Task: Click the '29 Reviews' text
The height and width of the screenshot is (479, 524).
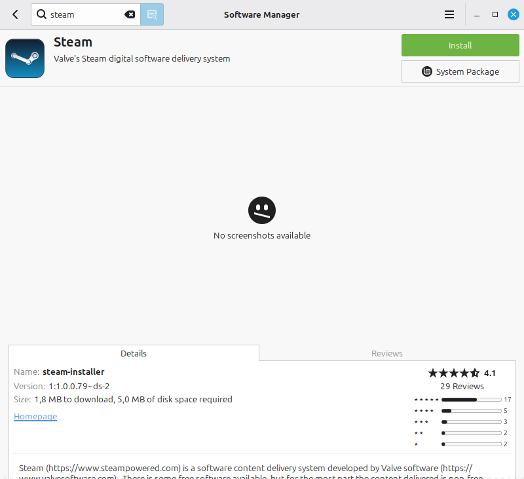Action: pos(462,386)
